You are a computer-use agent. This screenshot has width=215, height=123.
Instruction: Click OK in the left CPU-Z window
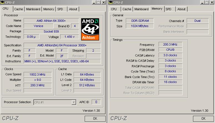[95, 119]
